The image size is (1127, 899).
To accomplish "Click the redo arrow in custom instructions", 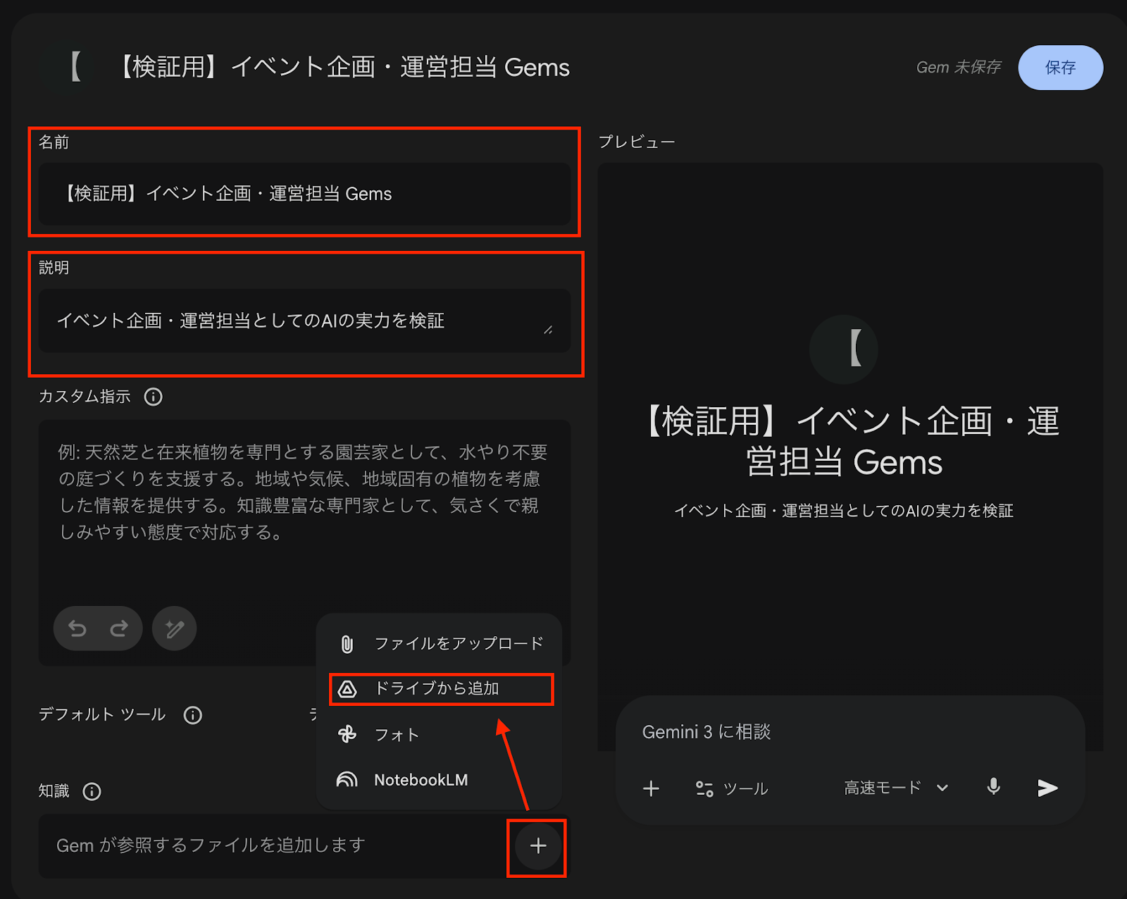I will (119, 628).
